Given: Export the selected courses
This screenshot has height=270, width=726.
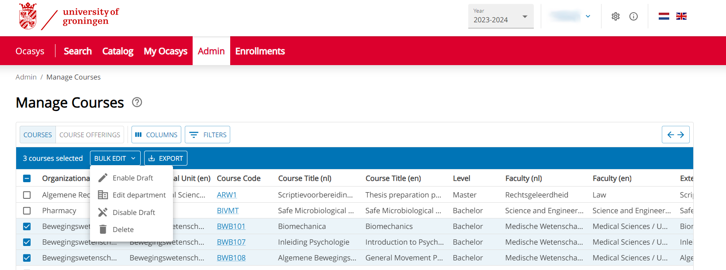Looking at the screenshot, I should (166, 158).
